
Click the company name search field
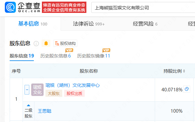143,8
